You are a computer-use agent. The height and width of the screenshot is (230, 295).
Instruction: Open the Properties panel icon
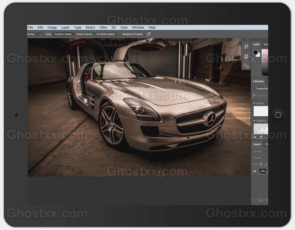(x=246, y=56)
